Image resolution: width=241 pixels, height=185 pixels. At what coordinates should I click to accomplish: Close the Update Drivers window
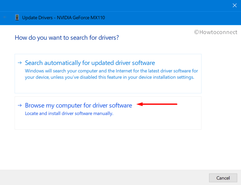(234, 5)
